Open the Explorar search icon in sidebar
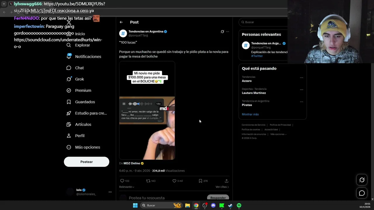 [69, 45]
